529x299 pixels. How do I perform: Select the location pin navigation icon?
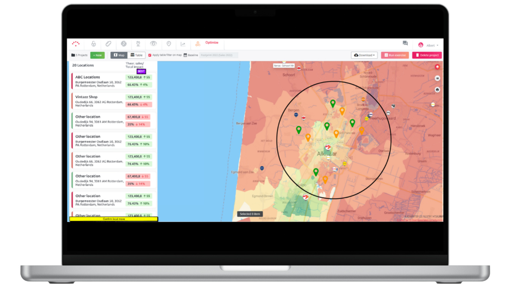click(169, 44)
